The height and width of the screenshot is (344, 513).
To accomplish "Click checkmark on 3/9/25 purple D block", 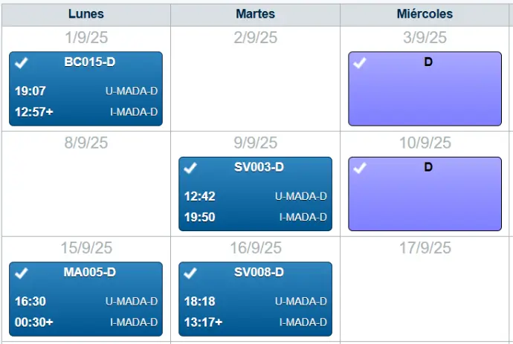I will coord(360,63).
